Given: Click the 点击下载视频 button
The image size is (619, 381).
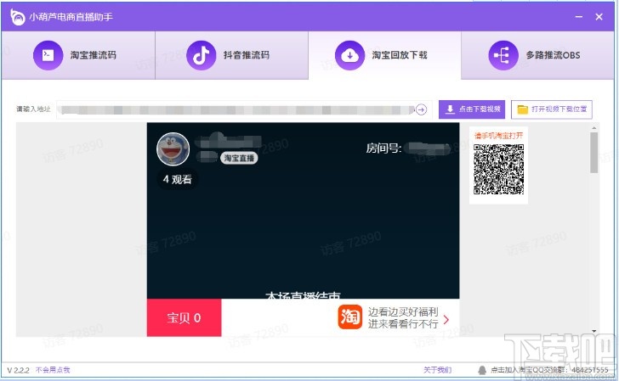Looking at the screenshot, I should pos(472,109).
